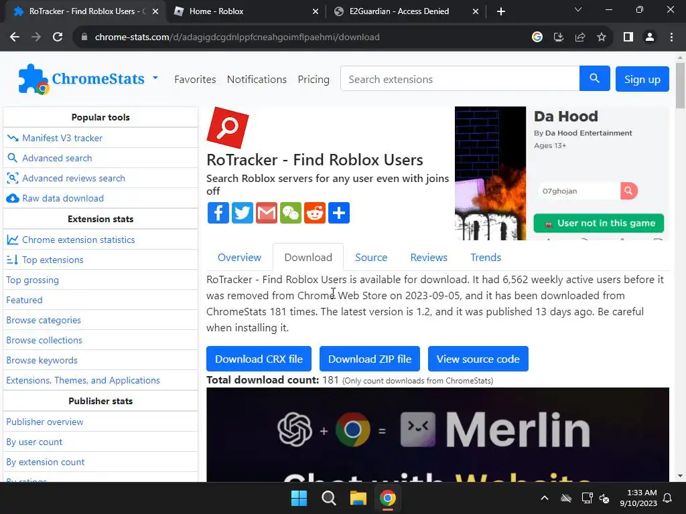Click the Download CRX file button

259,359
